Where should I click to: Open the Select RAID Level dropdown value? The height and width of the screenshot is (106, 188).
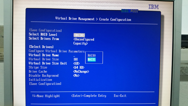click(x=79, y=35)
